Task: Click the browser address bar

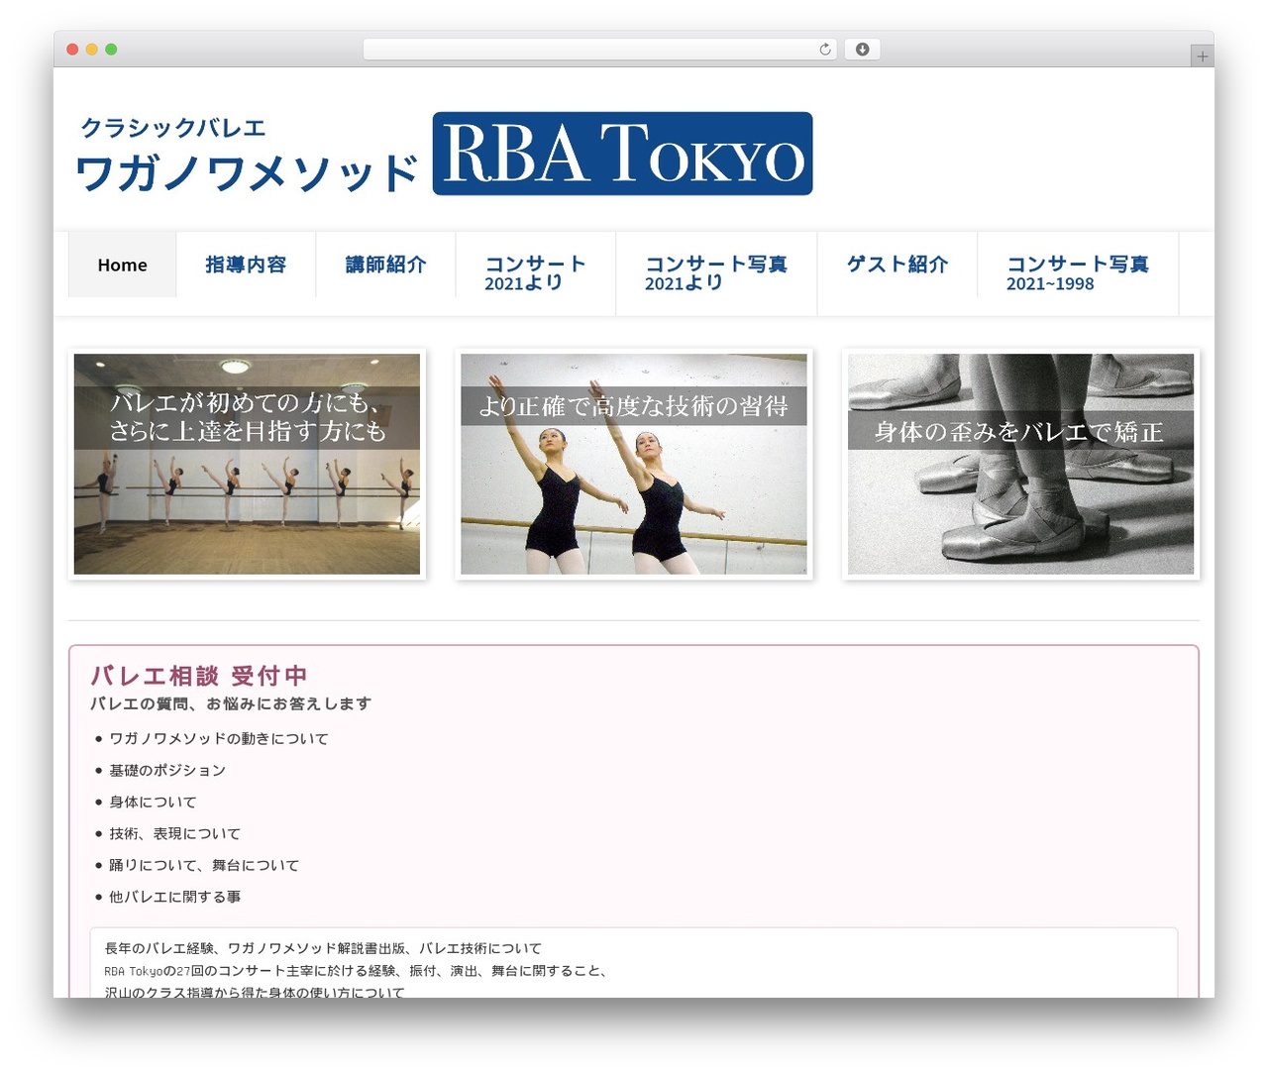Action: click(x=600, y=50)
